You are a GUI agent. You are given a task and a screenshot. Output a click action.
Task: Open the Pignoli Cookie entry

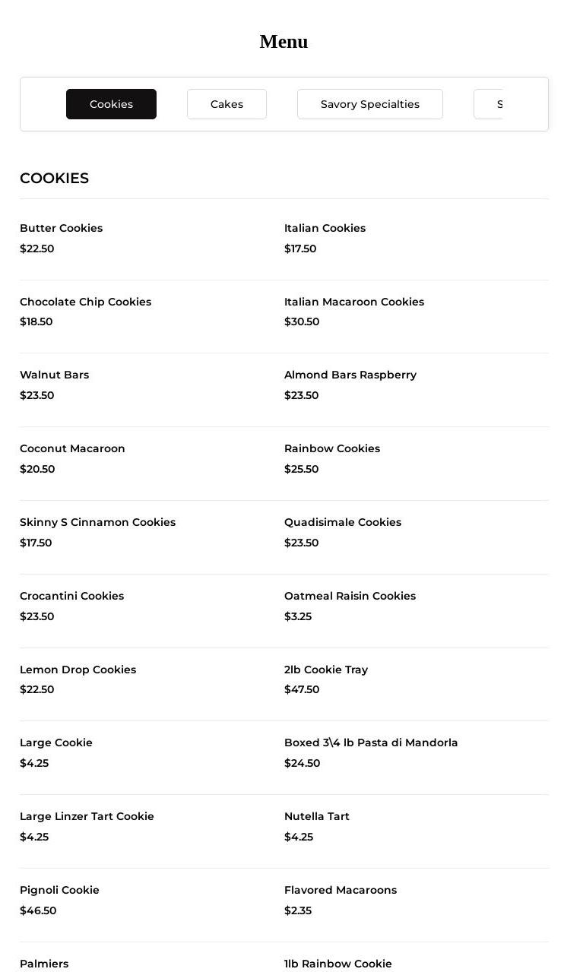(x=59, y=890)
